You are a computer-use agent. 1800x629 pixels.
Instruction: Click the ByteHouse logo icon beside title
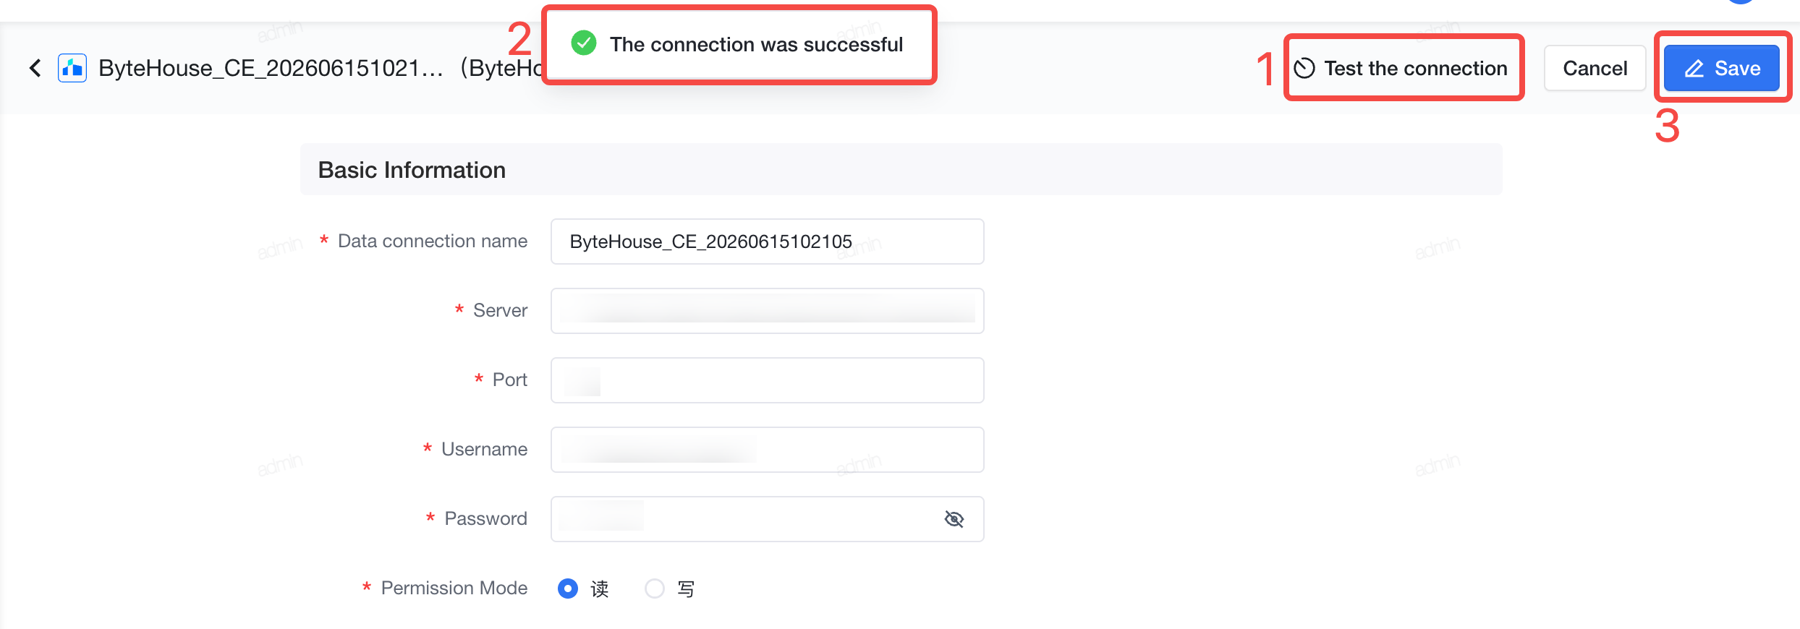[72, 68]
